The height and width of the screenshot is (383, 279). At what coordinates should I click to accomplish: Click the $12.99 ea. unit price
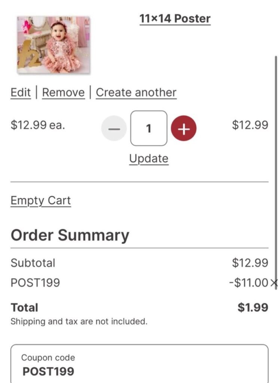point(38,125)
